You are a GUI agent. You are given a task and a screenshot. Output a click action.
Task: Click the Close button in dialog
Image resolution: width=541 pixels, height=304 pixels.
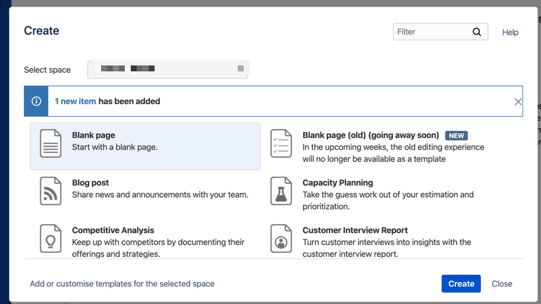click(x=502, y=284)
